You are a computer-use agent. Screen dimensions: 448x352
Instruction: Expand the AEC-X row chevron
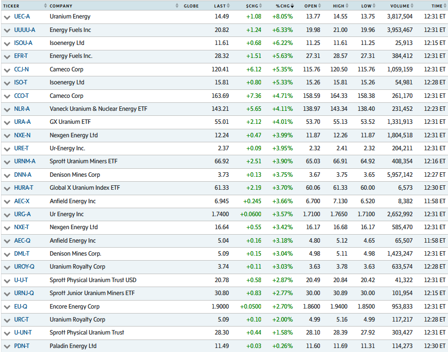click(x=7, y=202)
